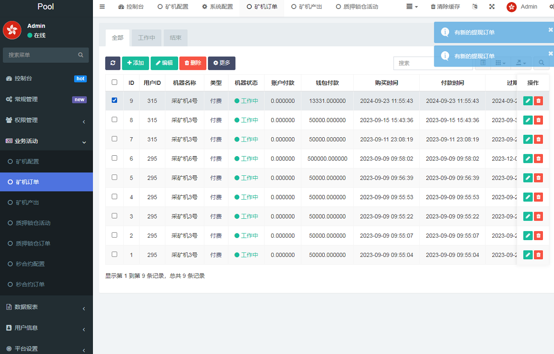Viewport: 554px width, 354px height.
Task: Open the 矿机产出 top navigation tab
Action: (307, 7)
